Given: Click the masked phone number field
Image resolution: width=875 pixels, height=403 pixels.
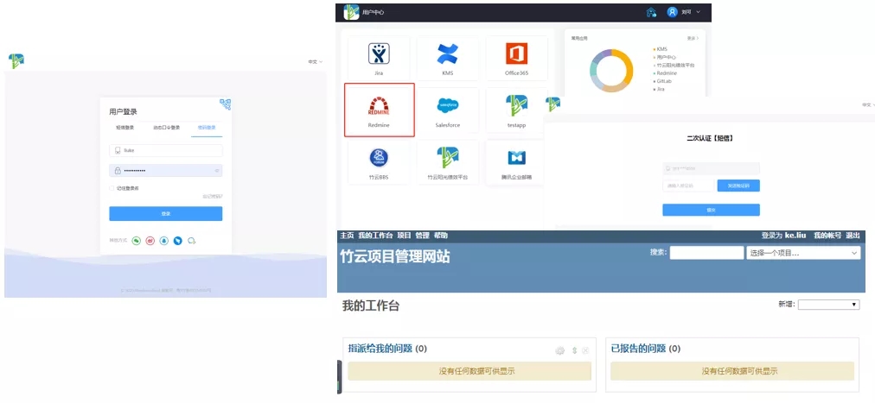Looking at the screenshot, I should (711, 168).
